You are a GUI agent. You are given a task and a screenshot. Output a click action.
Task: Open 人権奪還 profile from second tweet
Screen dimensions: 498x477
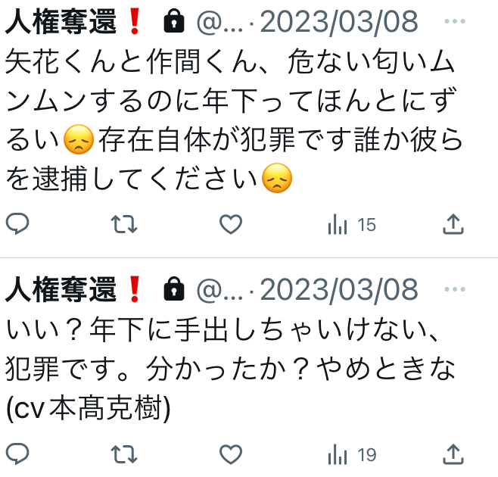(73, 289)
